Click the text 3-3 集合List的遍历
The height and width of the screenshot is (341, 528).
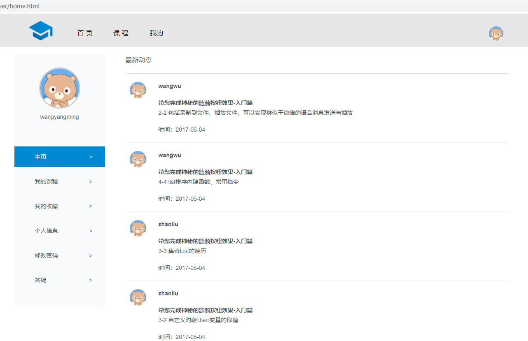tap(182, 251)
